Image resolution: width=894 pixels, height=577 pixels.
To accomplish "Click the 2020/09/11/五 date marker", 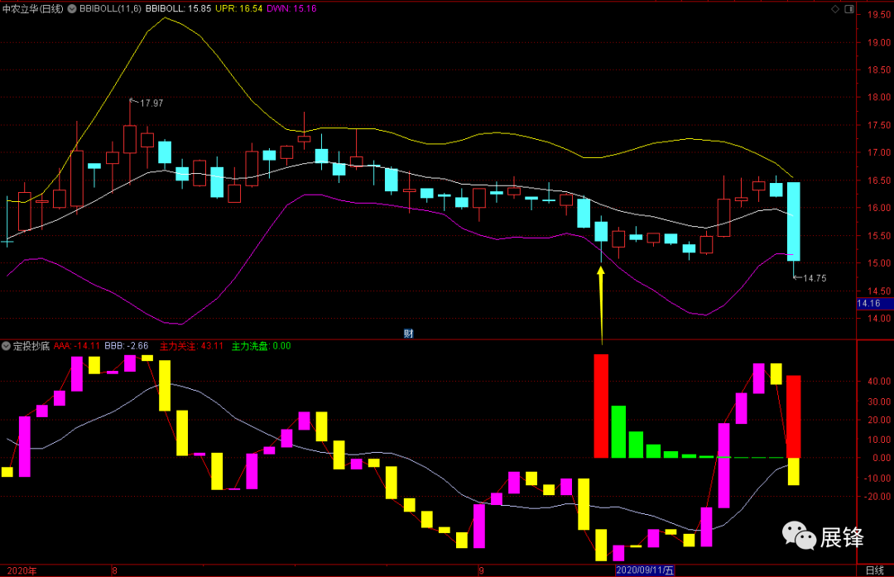I will pyautogui.click(x=645, y=570).
